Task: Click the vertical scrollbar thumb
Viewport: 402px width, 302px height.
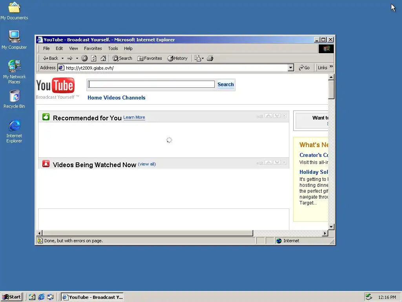Action: pyautogui.click(x=331, y=89)
